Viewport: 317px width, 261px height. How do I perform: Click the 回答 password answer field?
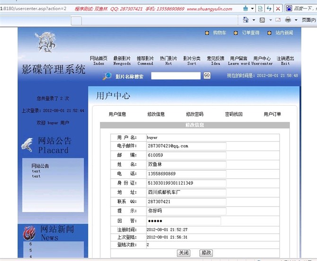[184, 221]
